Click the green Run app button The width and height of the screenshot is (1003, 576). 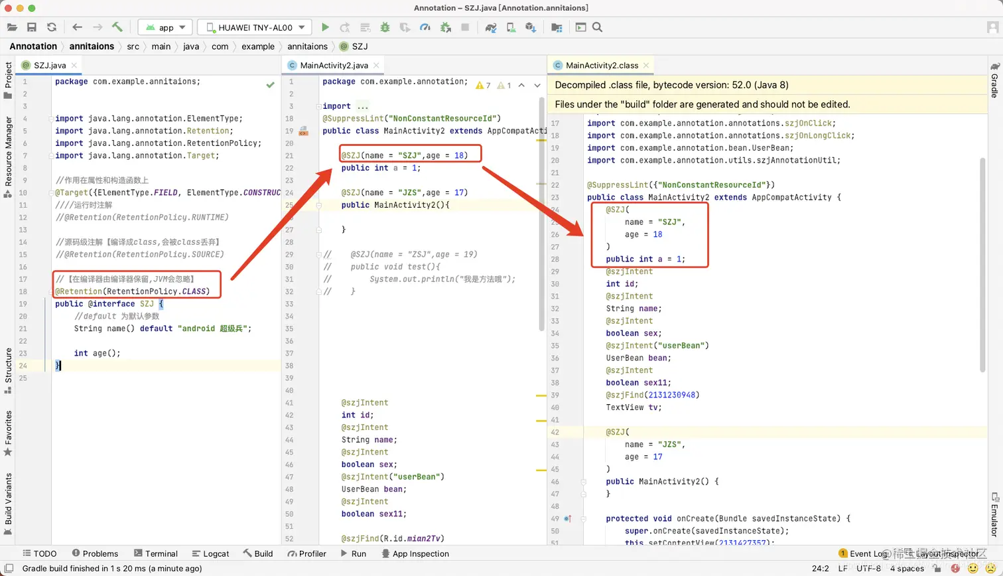click(325, 27)
